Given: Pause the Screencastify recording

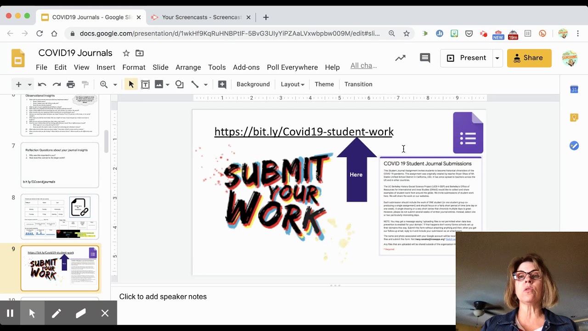Looking at the screenshot, I should (10, 314).
